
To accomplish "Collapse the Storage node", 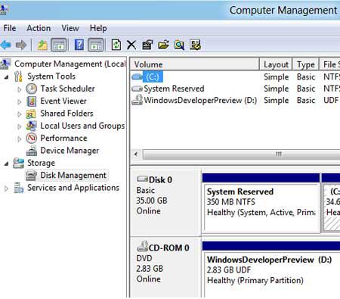I will pyautogui.click(x=7, y=164).
